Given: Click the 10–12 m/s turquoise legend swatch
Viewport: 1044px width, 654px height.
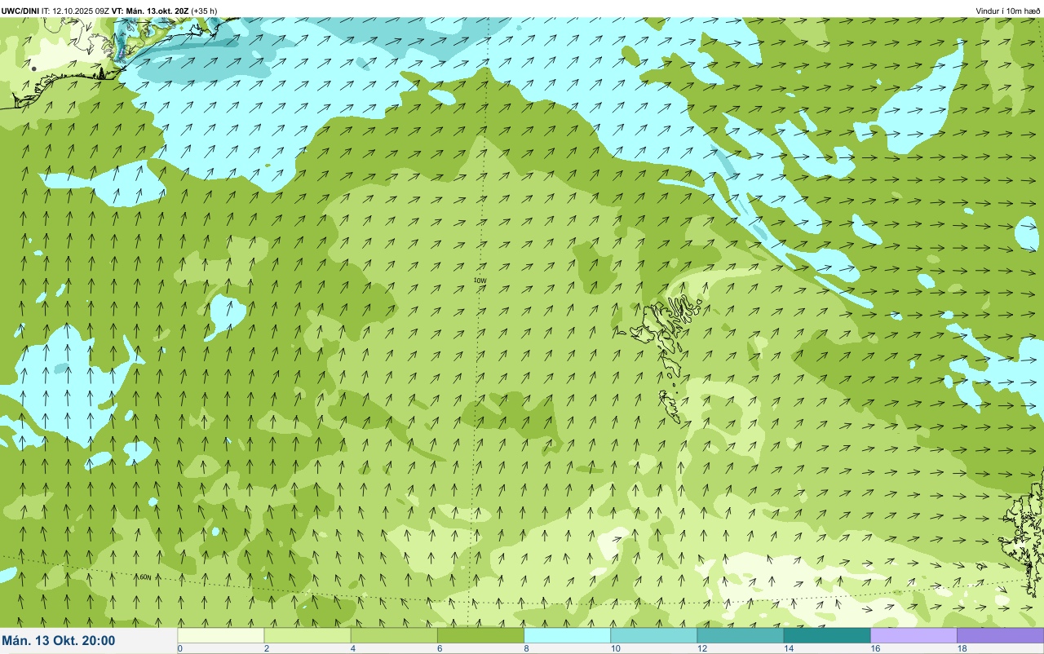Looking at the screenshot, I should pos(653,635).
